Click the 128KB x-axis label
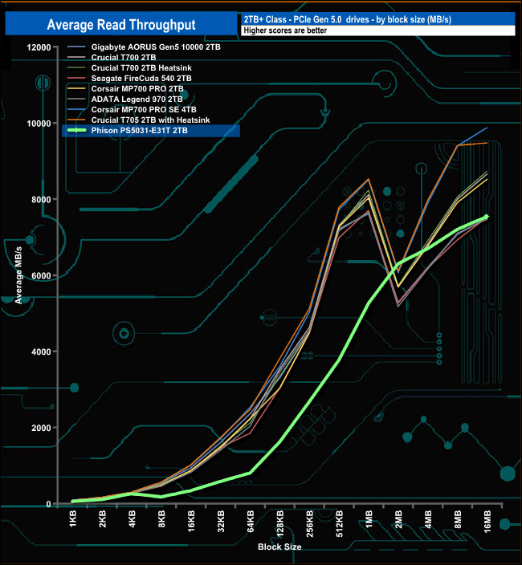522x565 pixels. [x=279, y=523]
